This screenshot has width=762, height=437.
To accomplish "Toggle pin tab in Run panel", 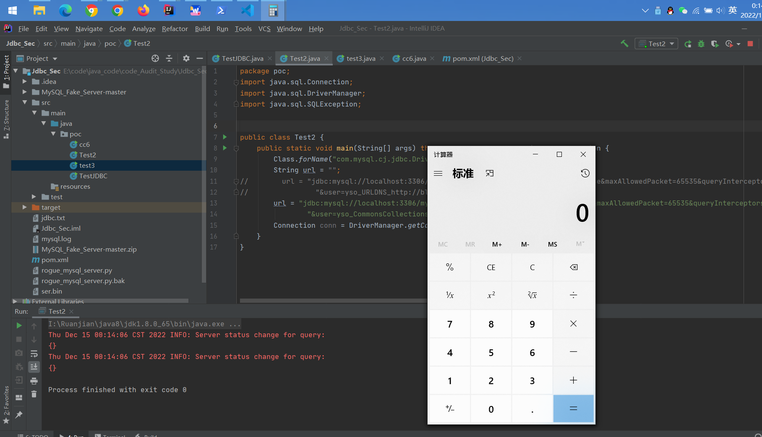I will [x=19, y=414].
